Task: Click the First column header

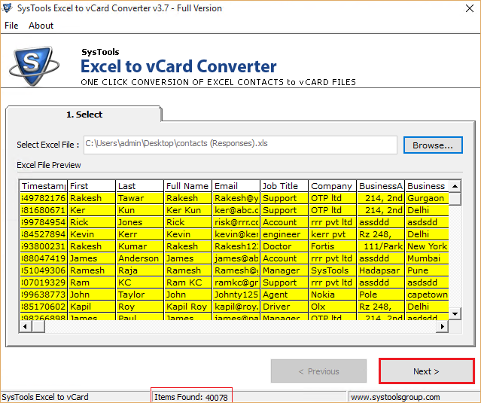Action: click(x=91, y=186)
